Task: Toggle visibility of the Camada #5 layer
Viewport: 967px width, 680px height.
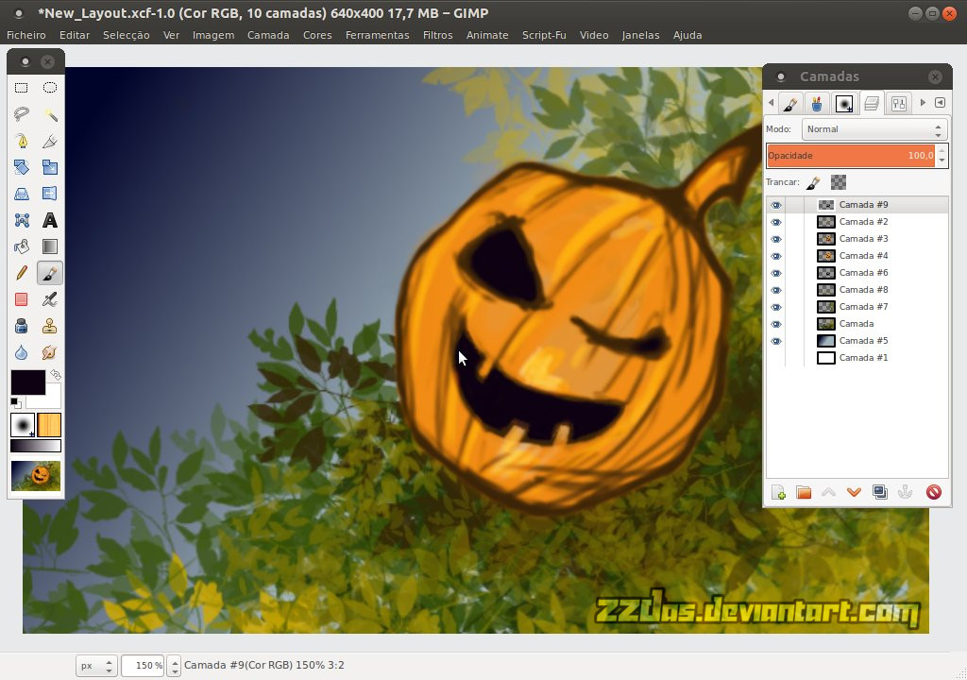Action: click(776, 340)
